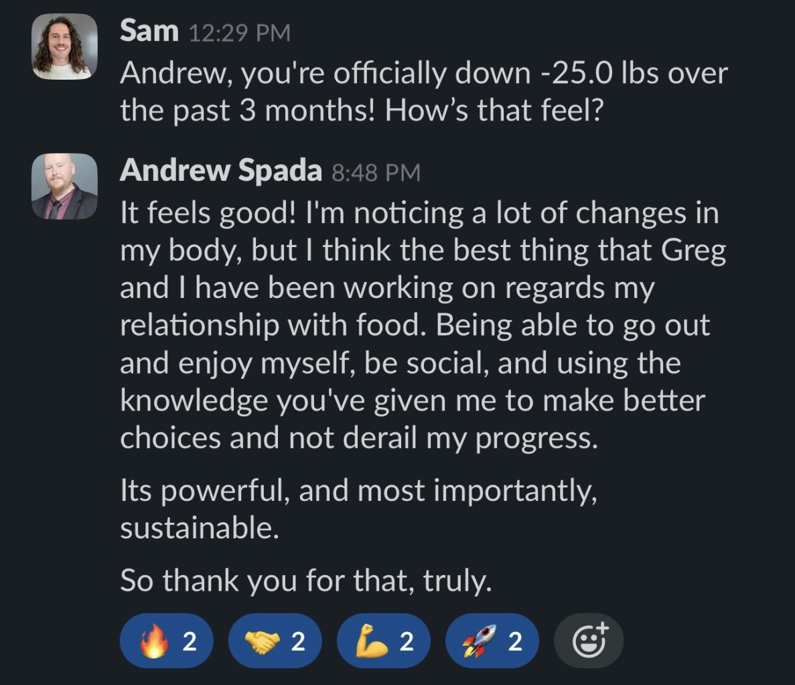Click the word 'sustainable.' in Andrew's message
Viewport: 795px width, 685px height.
click(199, 528)
